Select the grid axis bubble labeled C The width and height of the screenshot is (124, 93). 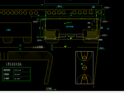pyautogui.click(x=38, y=19)
